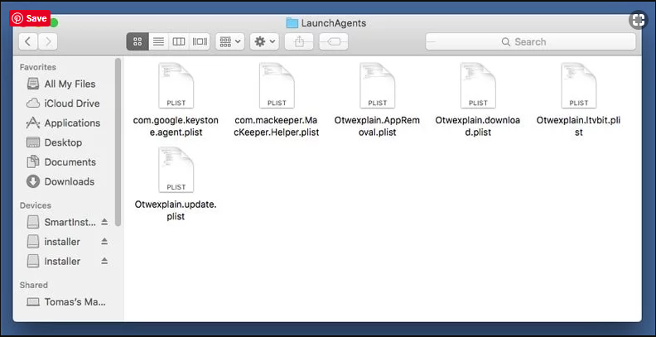Open the gear Action menu

(264, 41)
